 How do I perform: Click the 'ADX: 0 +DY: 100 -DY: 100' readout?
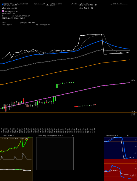coord(15,139)
